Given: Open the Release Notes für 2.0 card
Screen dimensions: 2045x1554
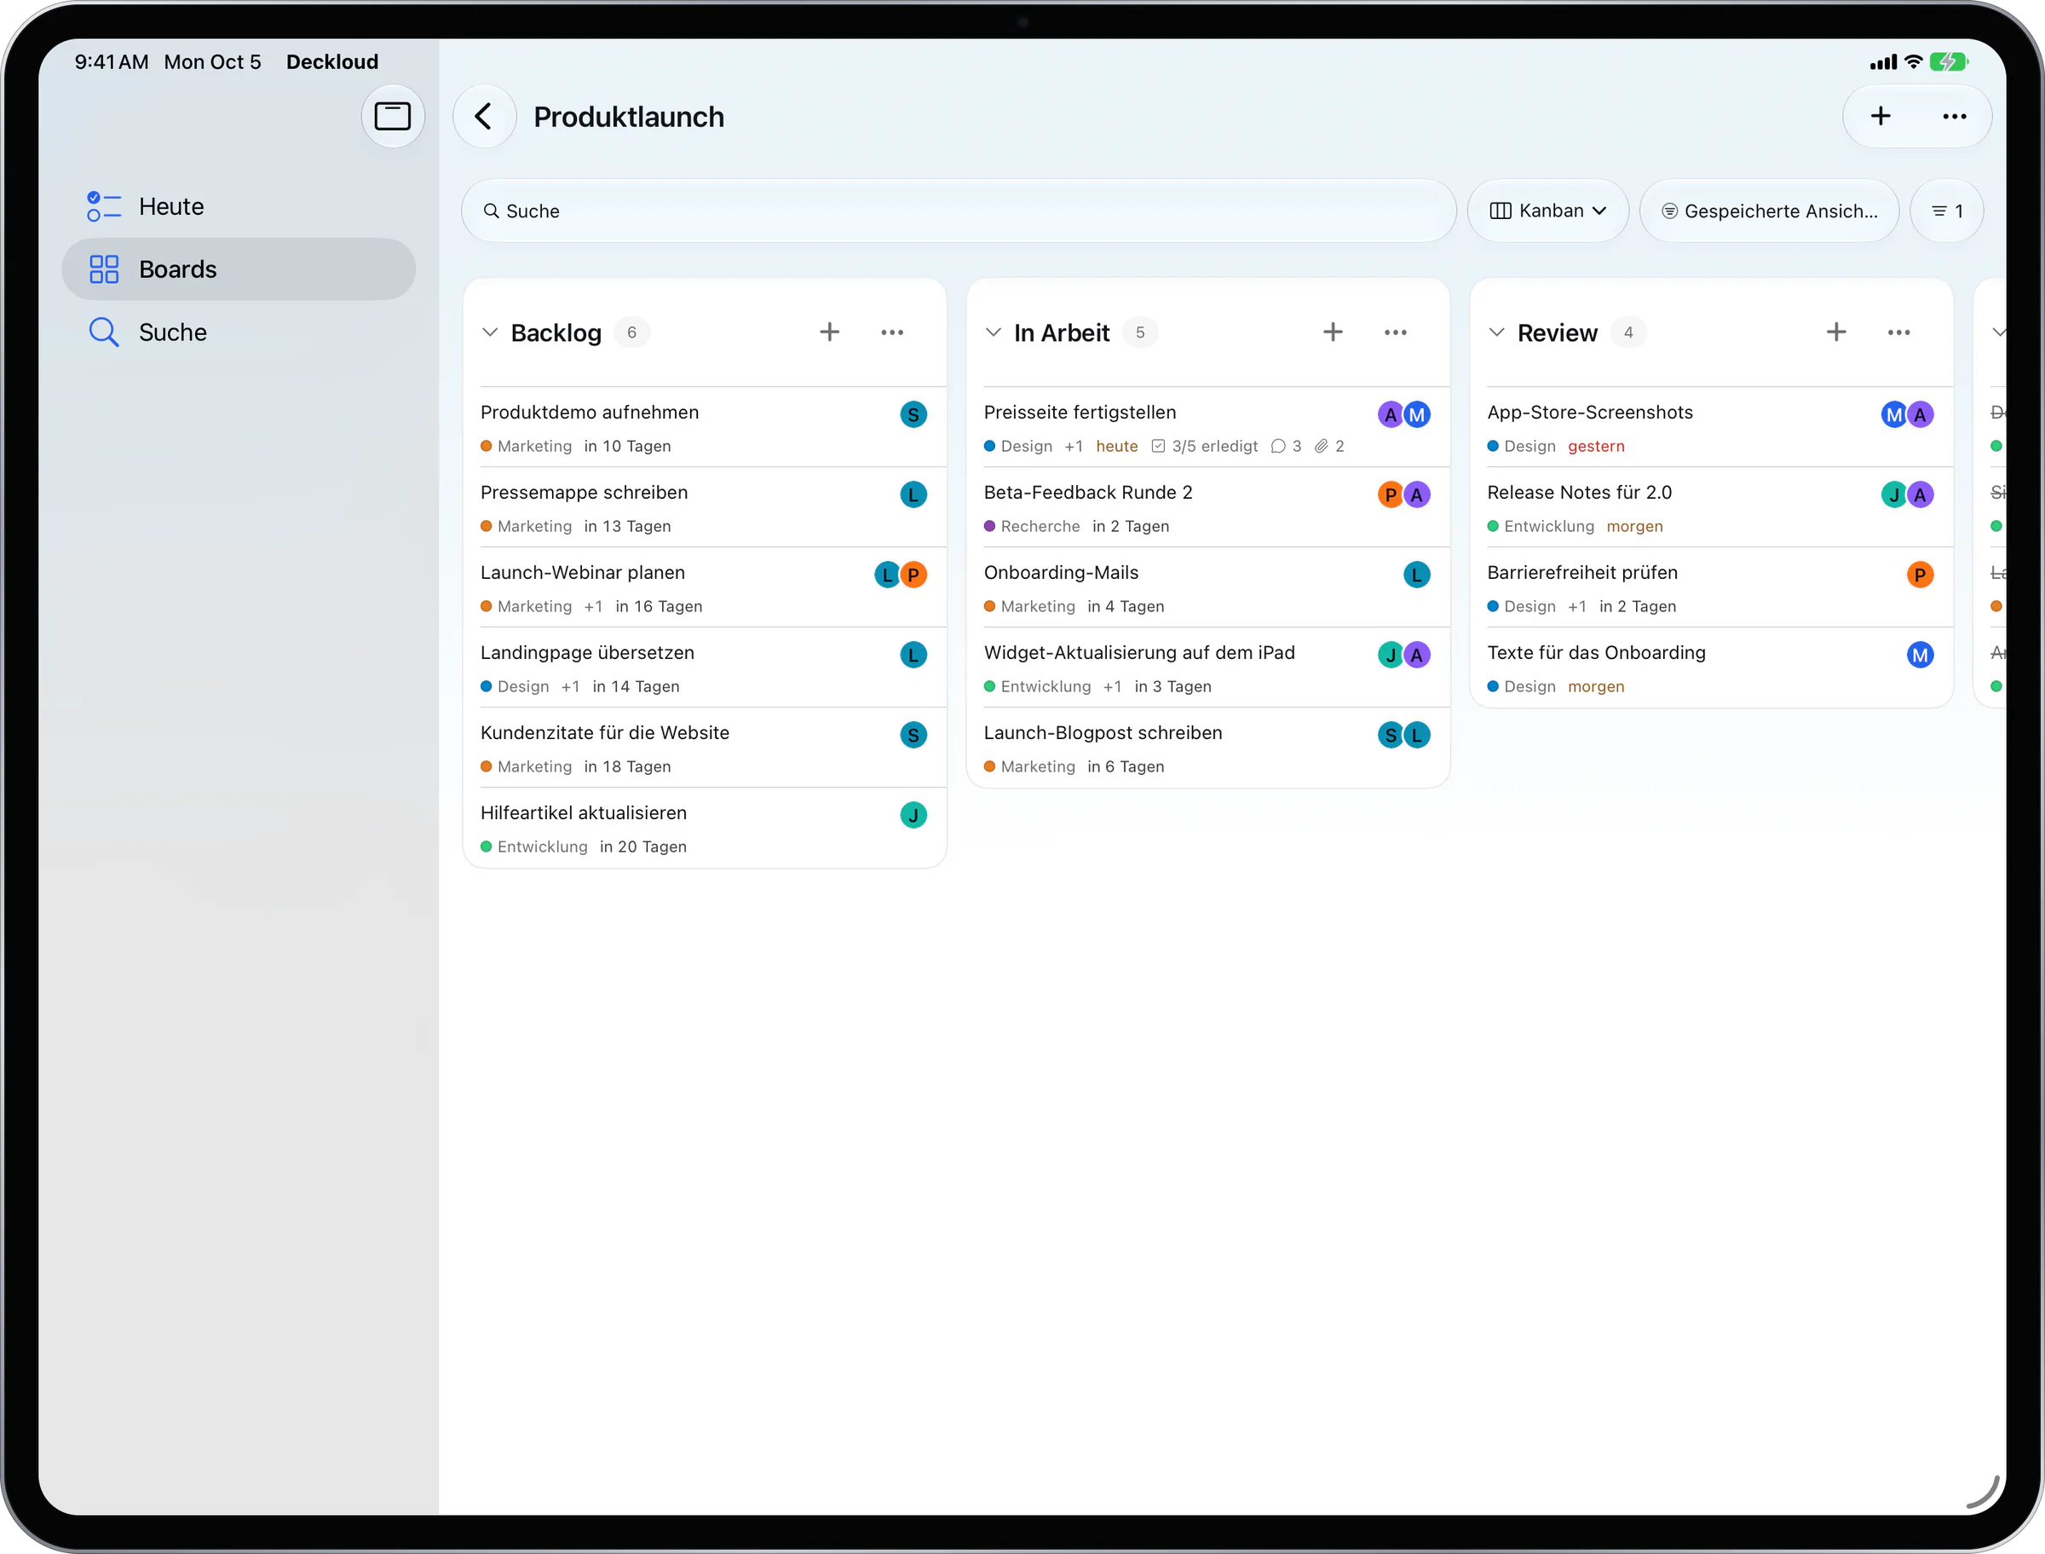Looking at the screenshot, I should coord(1711,508).
